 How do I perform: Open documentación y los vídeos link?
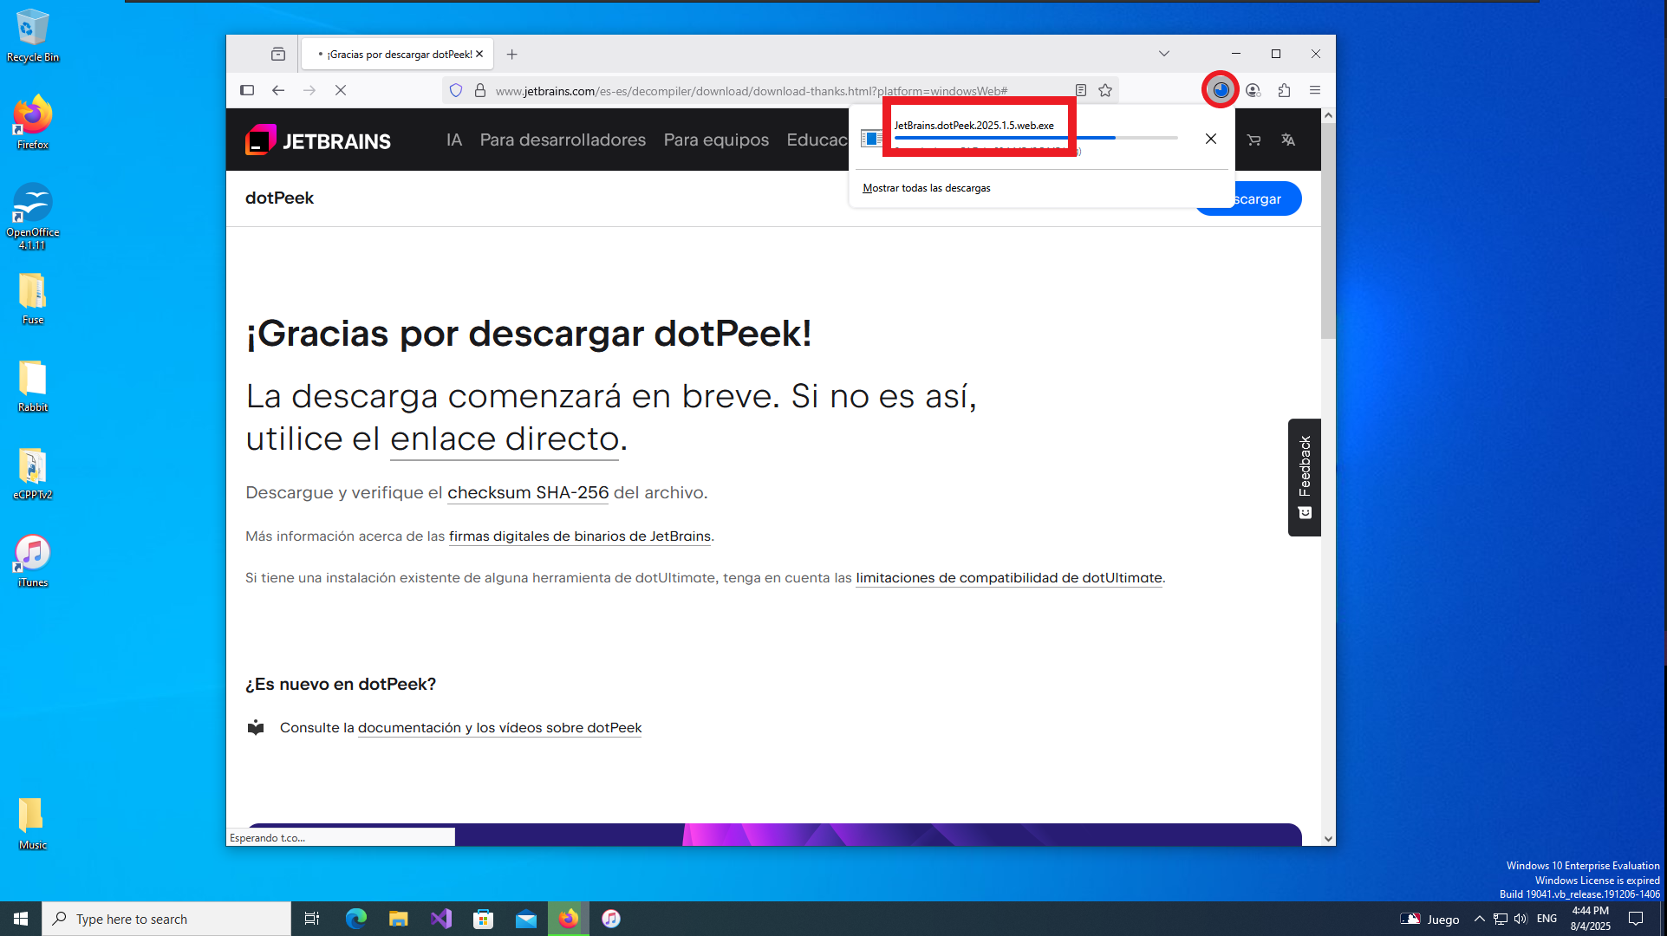(499, 728)
